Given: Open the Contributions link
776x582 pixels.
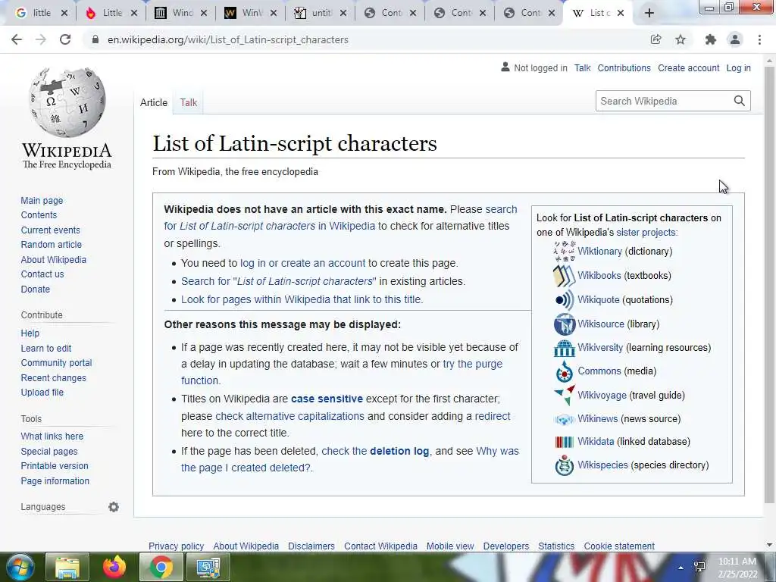Looking at the screenshot, I should 624,67.
